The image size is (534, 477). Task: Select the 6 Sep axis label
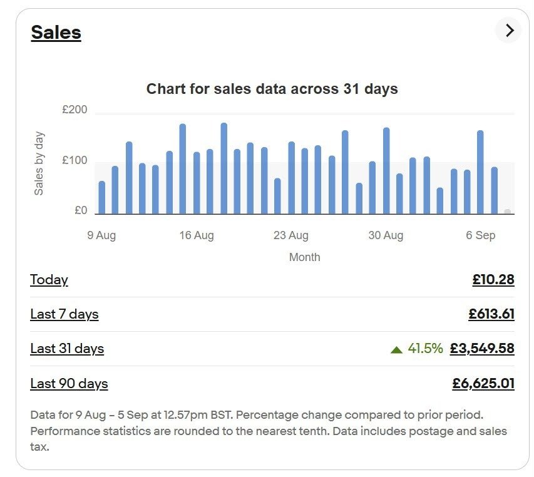[481, 235]
